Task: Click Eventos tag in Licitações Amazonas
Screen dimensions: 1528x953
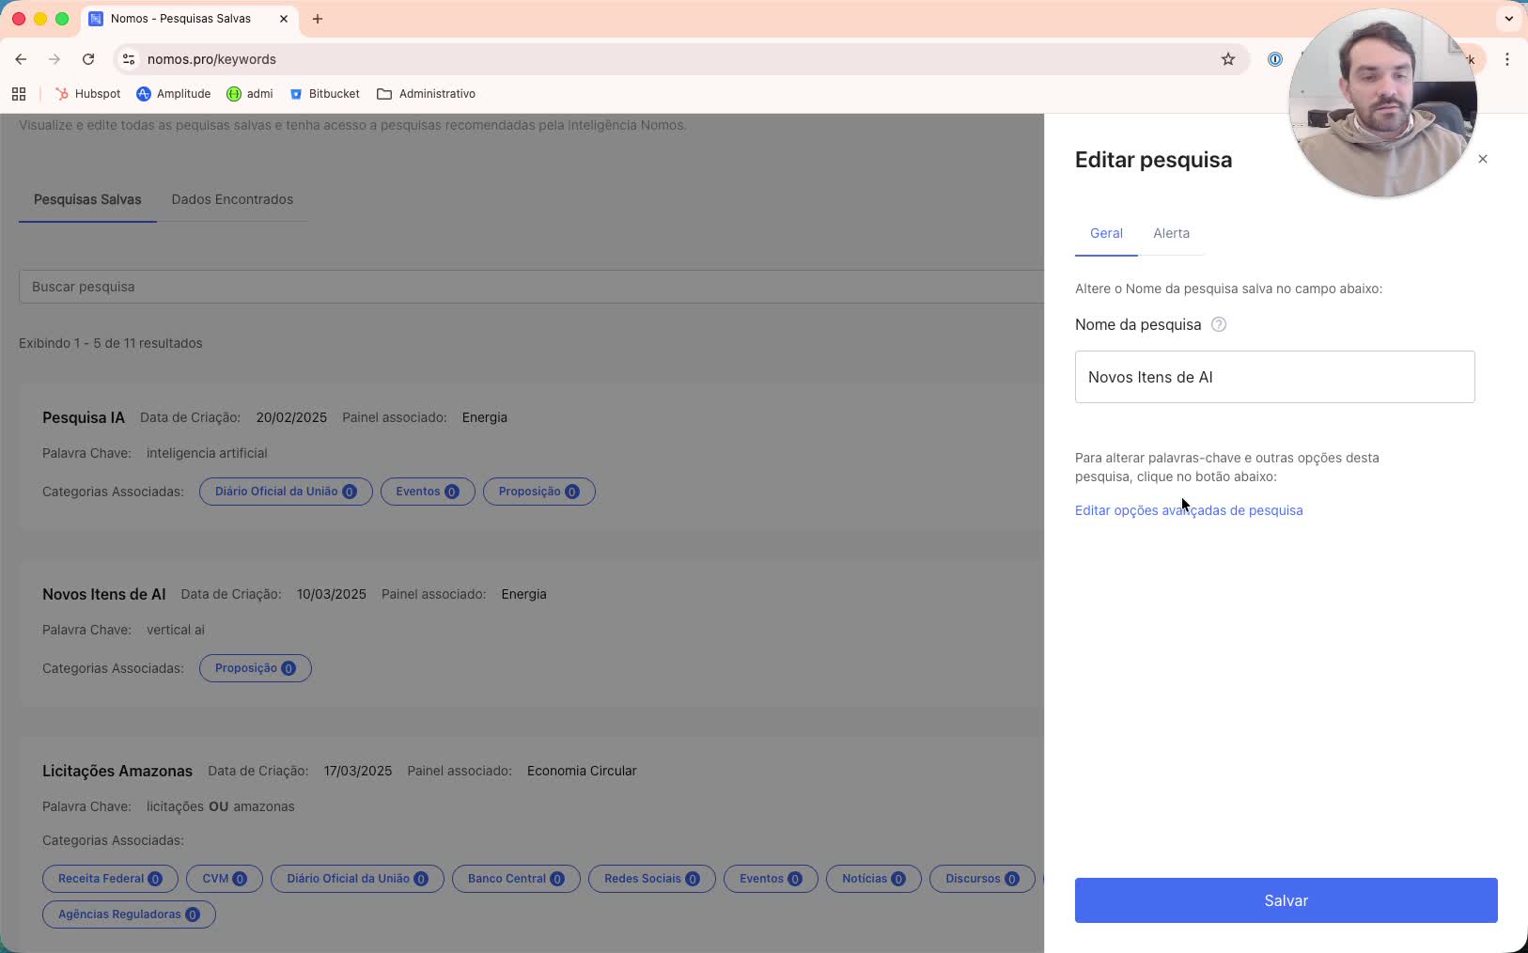Action: [771, 879]
